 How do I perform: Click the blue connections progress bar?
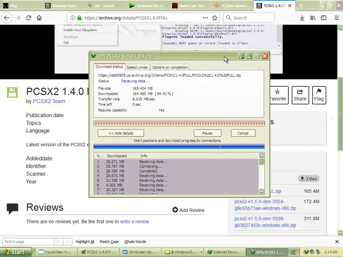point(179,147)
